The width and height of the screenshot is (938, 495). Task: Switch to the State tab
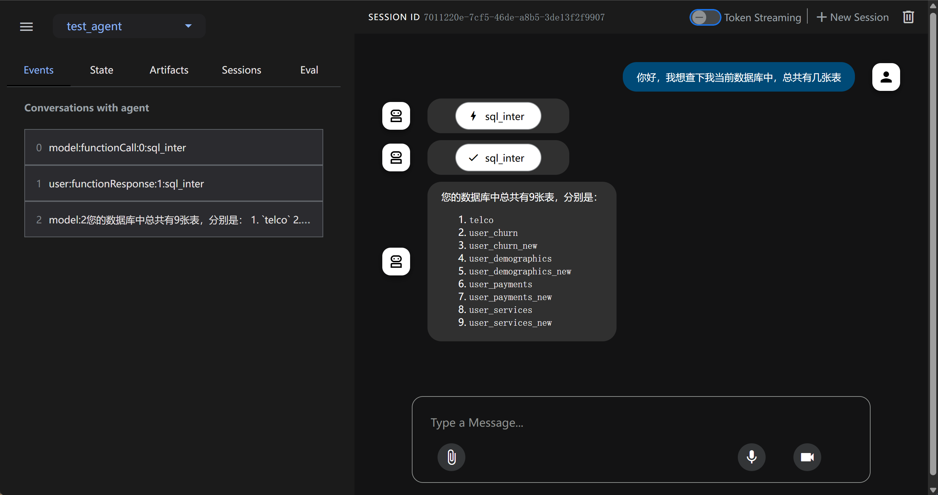point(101,70)
